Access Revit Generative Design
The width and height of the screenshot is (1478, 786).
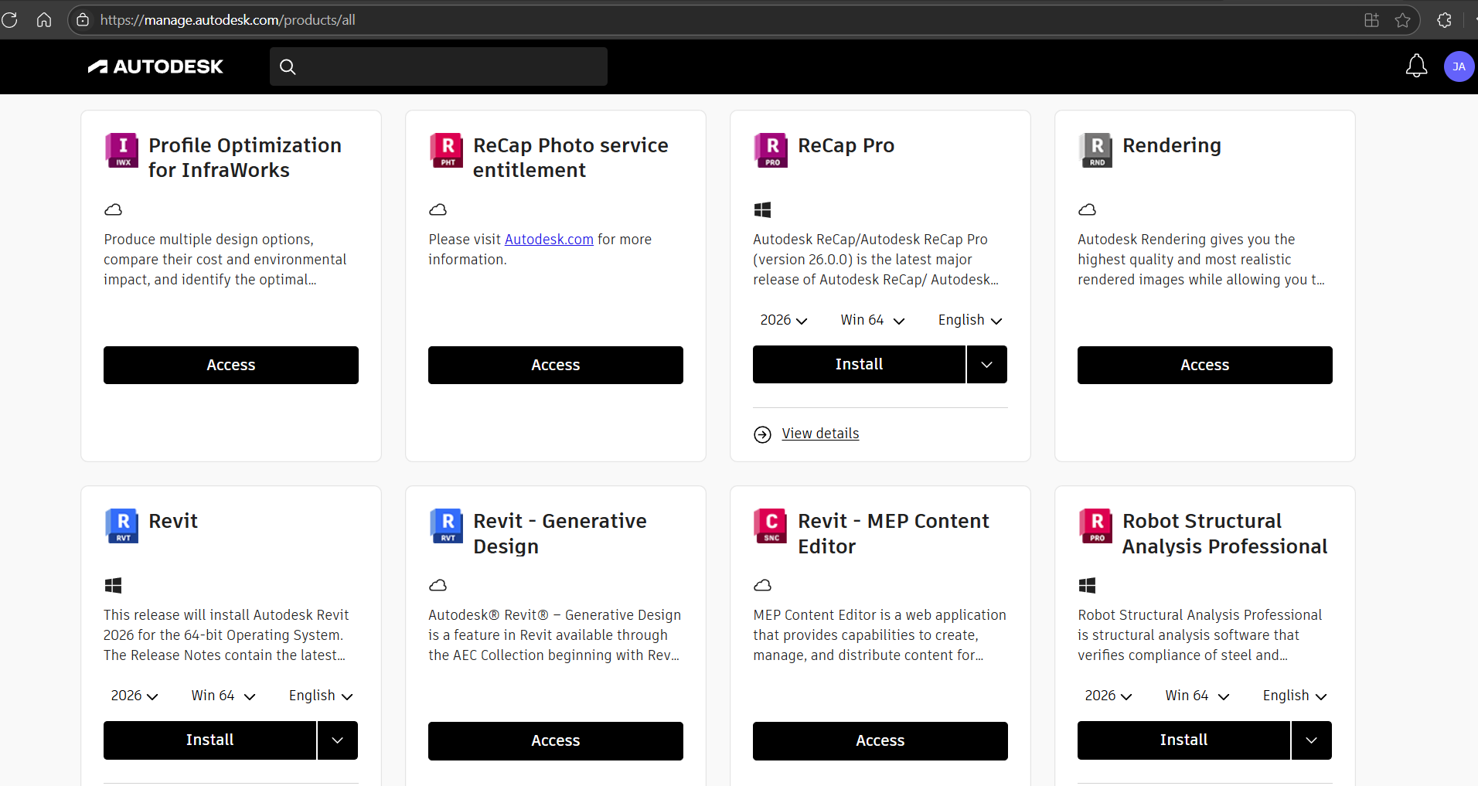click(x=556, y=740)
